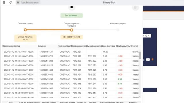
Task: Click the 'Счёт' summary header
Action: pyautogui.click(x=10, y=102)
